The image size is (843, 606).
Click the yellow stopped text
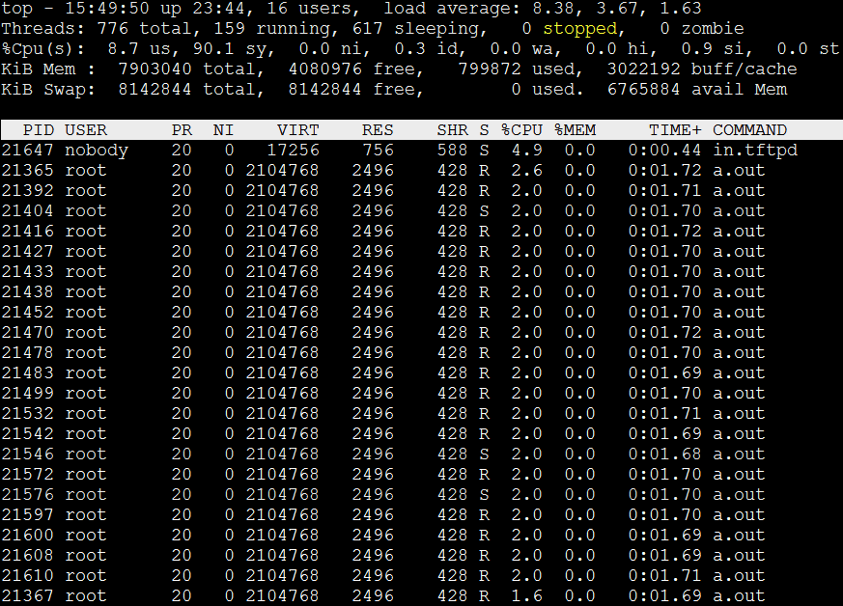(x=579, y=29)
